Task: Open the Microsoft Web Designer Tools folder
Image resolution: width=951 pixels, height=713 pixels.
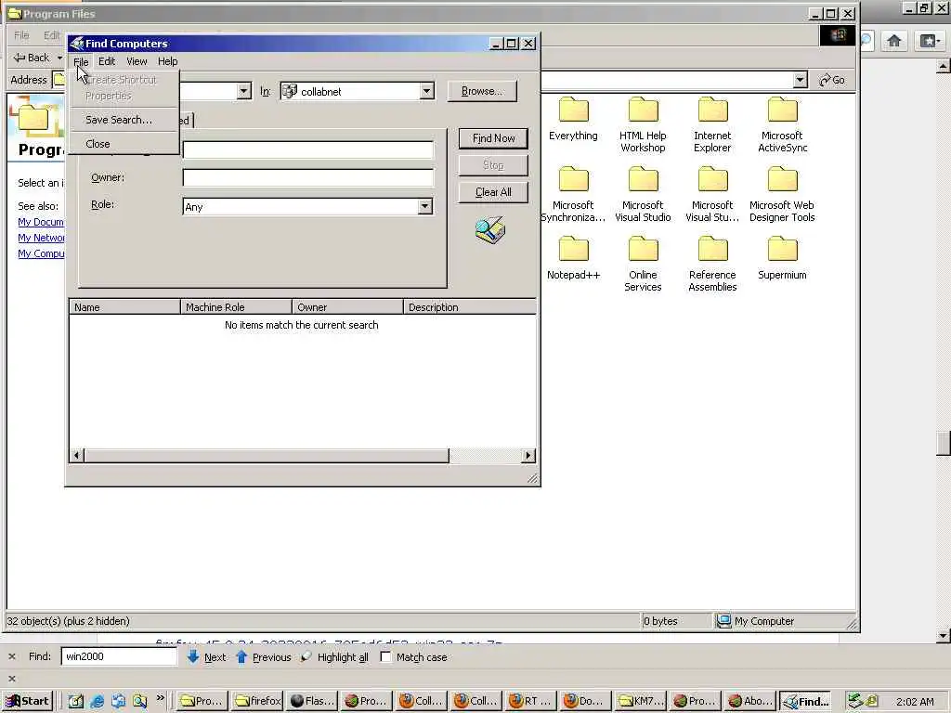Action: click(x=782, y=195)
